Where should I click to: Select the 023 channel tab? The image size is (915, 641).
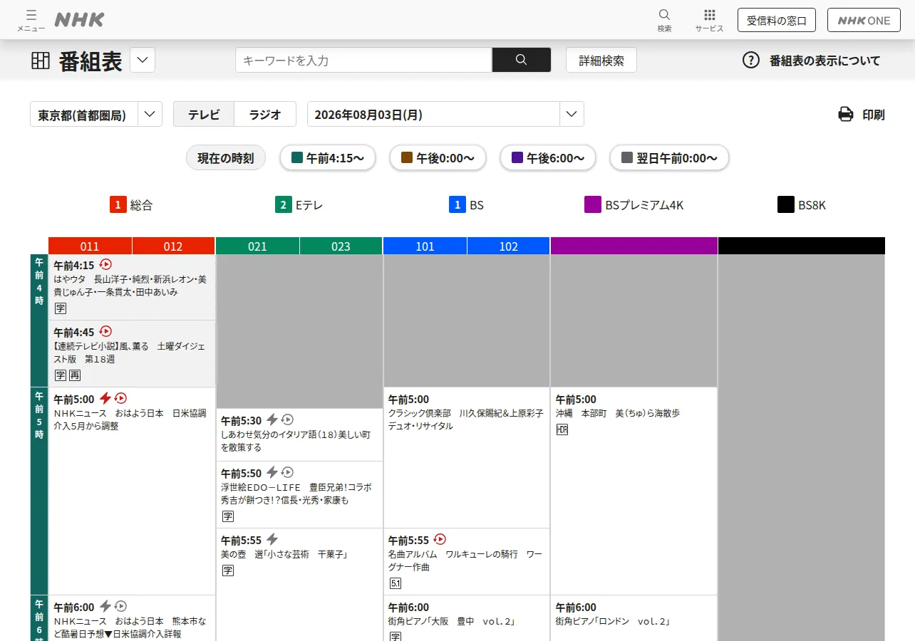click(341, 246)
